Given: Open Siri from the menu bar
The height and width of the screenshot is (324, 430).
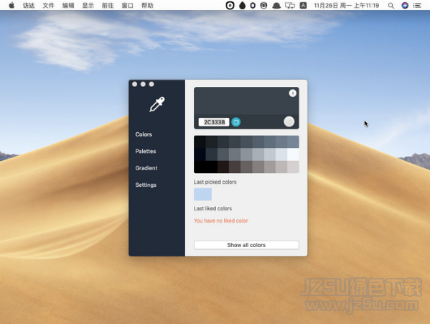Looking at the screenshot, I should click(405, 5).
